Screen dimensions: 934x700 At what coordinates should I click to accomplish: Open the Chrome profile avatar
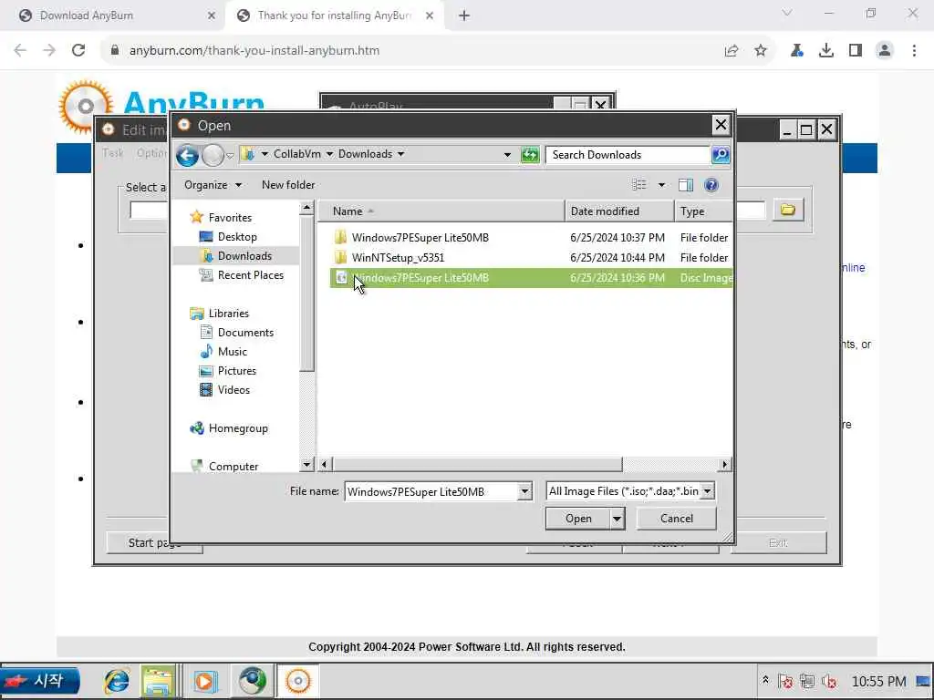[x=885, y=51]
